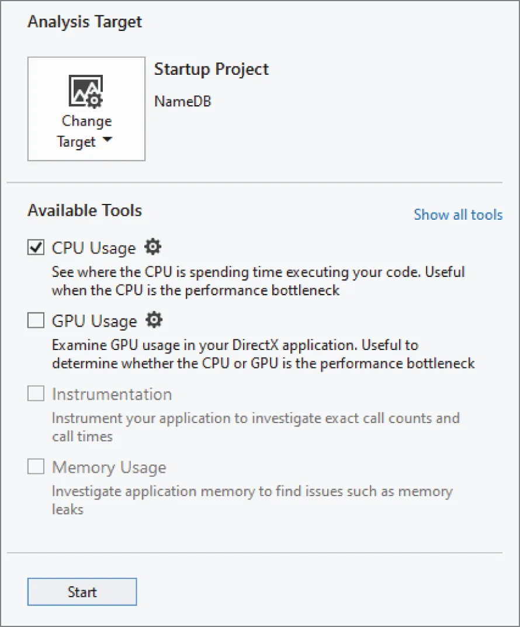Select the CPU Usage gear to configure sampling
Screen dimensions: 520x627
[152, 247]
